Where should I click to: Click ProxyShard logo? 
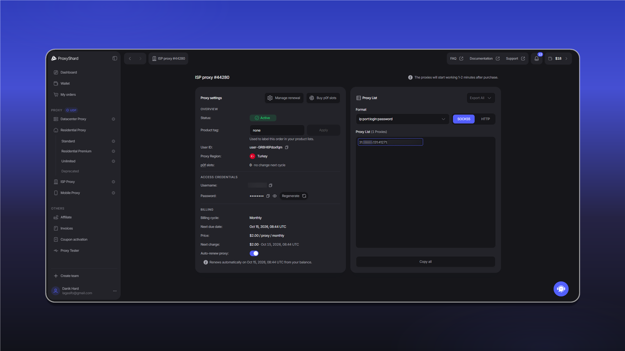click(65, 58)
